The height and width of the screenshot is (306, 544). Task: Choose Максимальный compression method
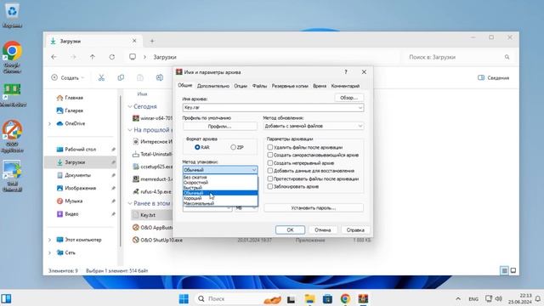point(220,204)
